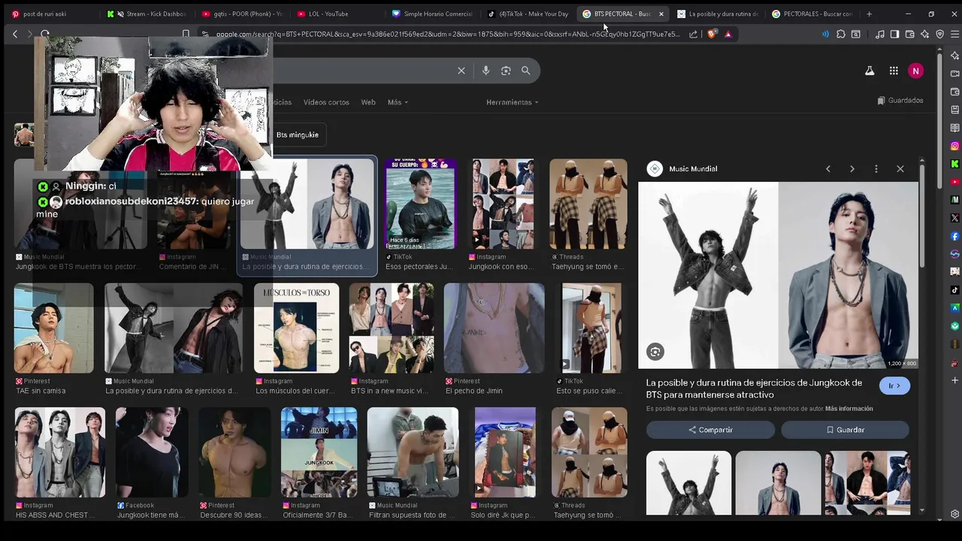
Task: Close the image preview panel
Action: [x=900, y=169]
